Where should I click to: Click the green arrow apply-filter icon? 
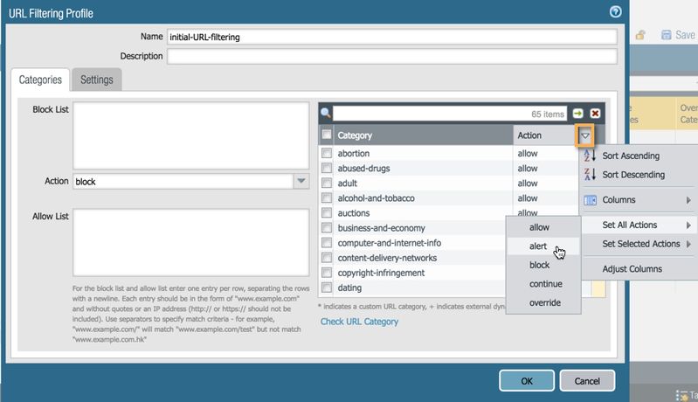coord(577,114)
